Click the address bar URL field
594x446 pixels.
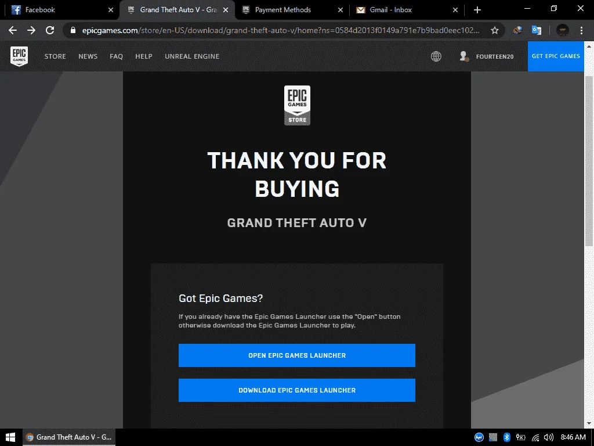point(280,30)
